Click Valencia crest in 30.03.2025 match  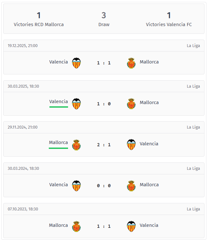tap(76, 104)
